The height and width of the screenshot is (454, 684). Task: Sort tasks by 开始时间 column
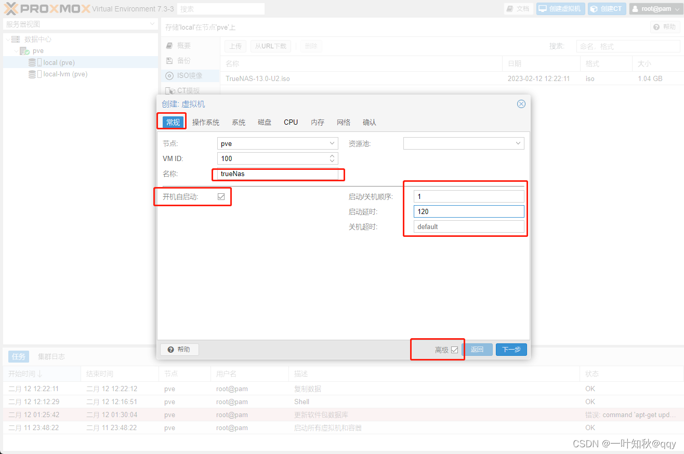click(x=42, y=374)
